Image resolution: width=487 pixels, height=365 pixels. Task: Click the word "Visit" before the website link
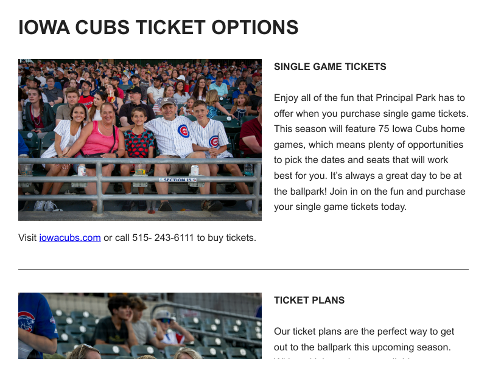[x=27, y=238]
